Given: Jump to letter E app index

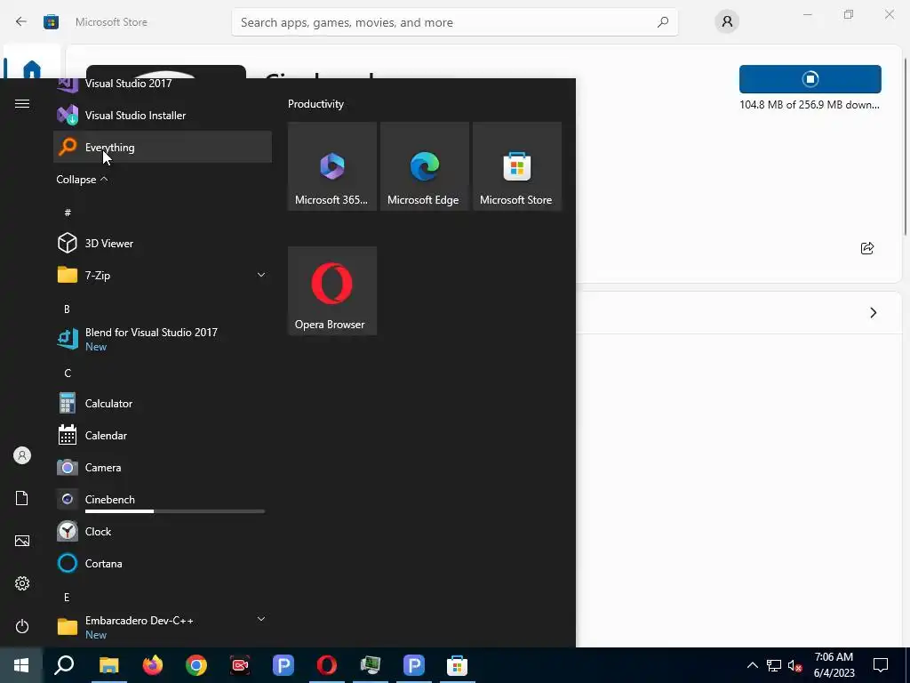Looking at the screenshot, I should click(67, 597).
